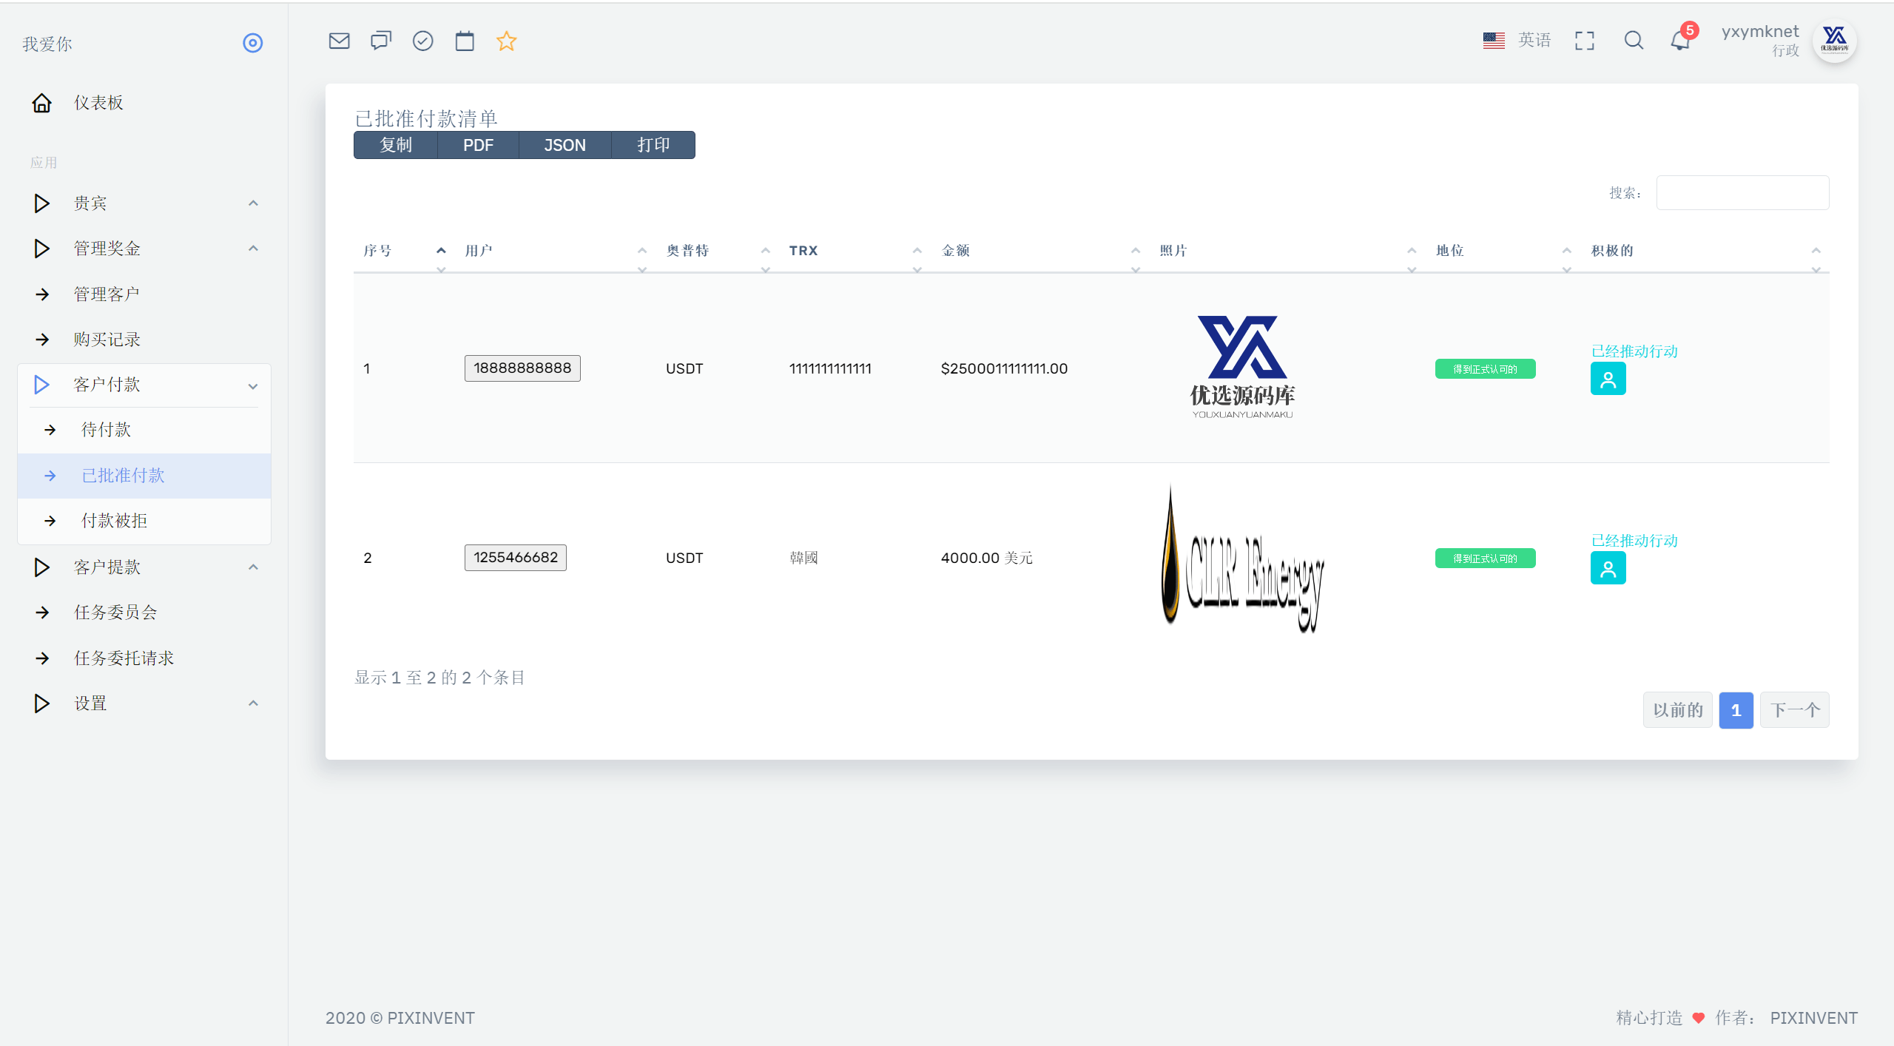1894x1046 pixels.
Task: Click the 复制 export button
Action: coord(396,145)
